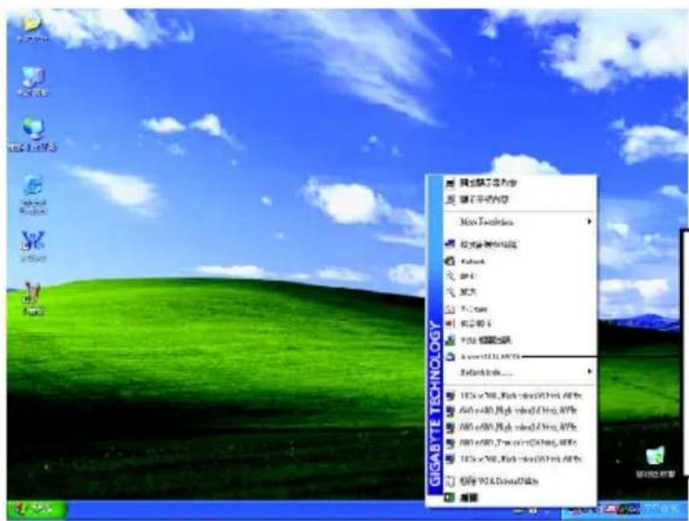Screen dimensions: 689x521
Task: Open the Recycle Bin desktop icon
Action: point(656,462)
